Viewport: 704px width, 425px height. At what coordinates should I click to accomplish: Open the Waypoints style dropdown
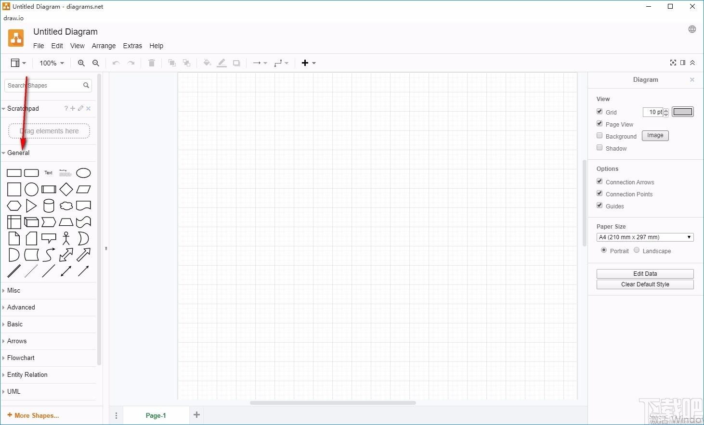281,63
